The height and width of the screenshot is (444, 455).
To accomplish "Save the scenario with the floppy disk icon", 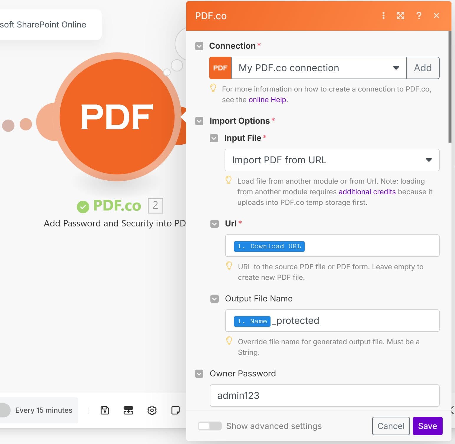I will pyautogui.click(x=105, y=410).
